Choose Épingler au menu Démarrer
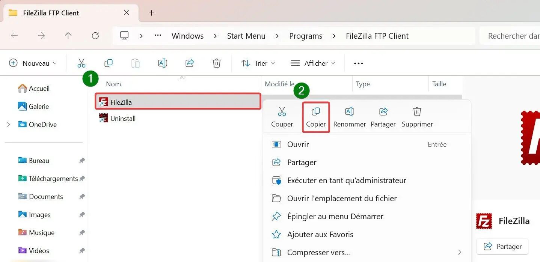 367,217
